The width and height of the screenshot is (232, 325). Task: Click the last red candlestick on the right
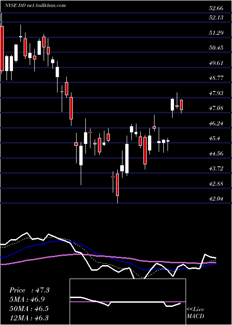coord(181,105)
